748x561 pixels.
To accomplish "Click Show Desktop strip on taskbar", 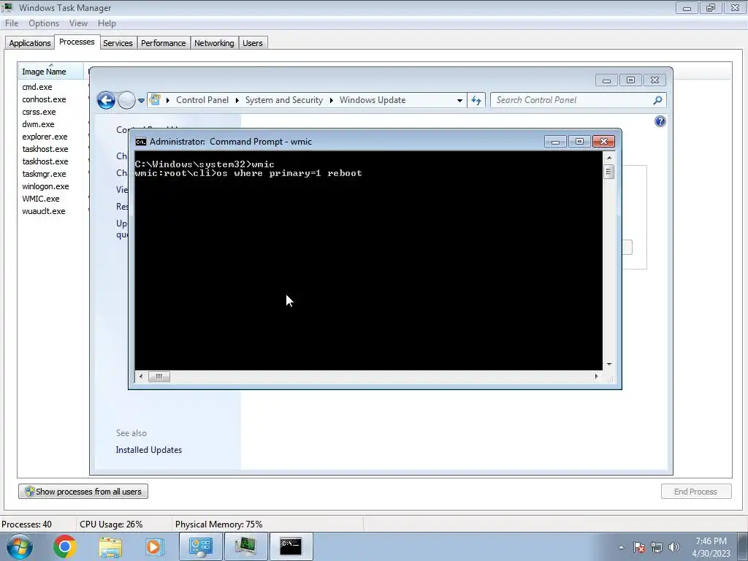I will pos(743,546).
